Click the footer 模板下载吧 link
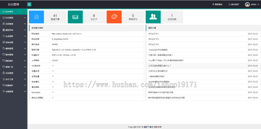The width and height of the screenshot is (261, 129). point(148,127)
